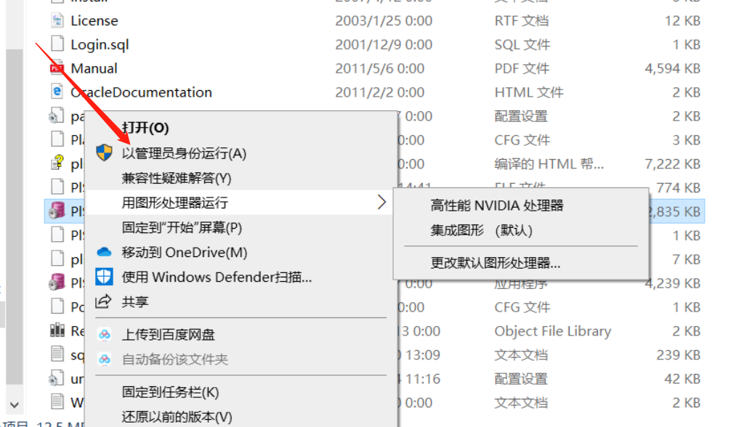The height and width of the screenshot is (427, 744).
Task: Select the License file name
Action: [94, 20]
